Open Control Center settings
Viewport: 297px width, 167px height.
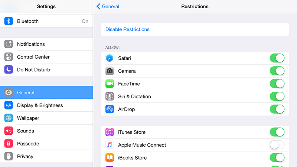pos(46,57)
